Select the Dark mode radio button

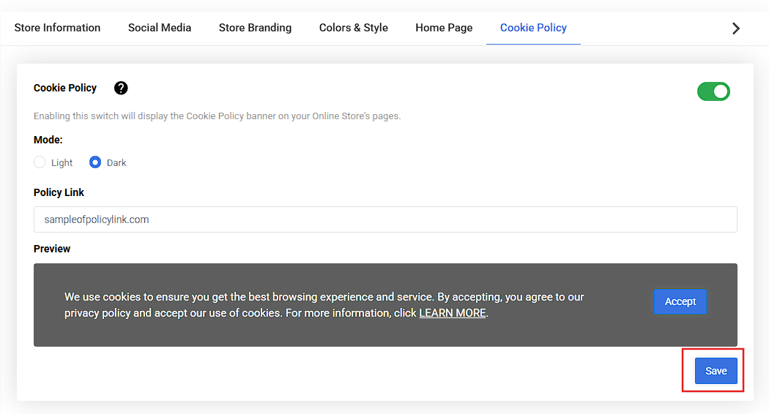[x=95, y=162]
